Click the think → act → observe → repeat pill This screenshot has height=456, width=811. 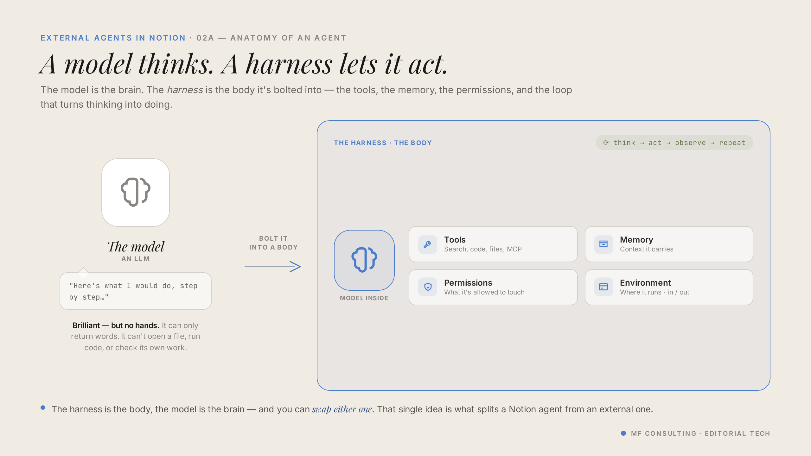pos(674,142)
